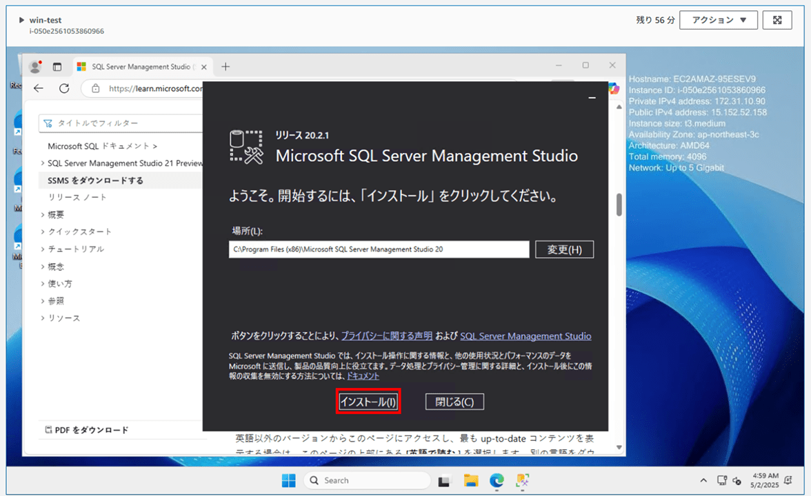Click the Install (インストール) button
The height and width of the screenshot is (496, 811).
coord(368,402)
